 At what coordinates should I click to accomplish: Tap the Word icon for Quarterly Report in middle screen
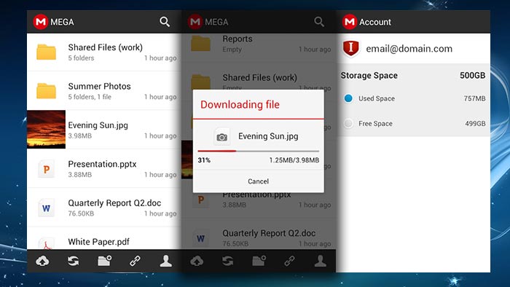[x=200, y=238]
